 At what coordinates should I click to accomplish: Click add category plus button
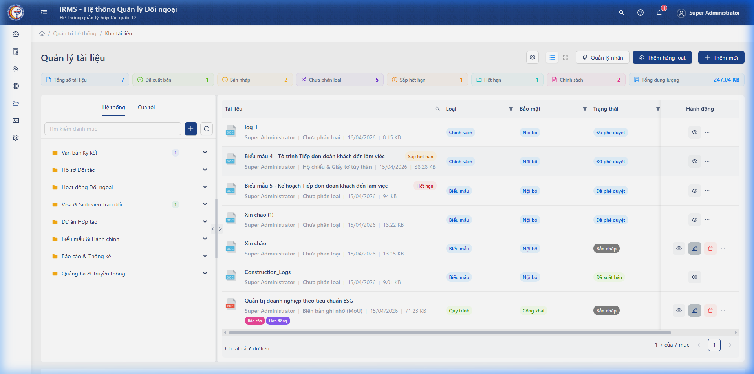coord(191,129)
